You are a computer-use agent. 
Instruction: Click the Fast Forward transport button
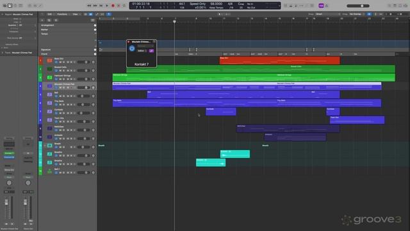click(x=95, y=6)
